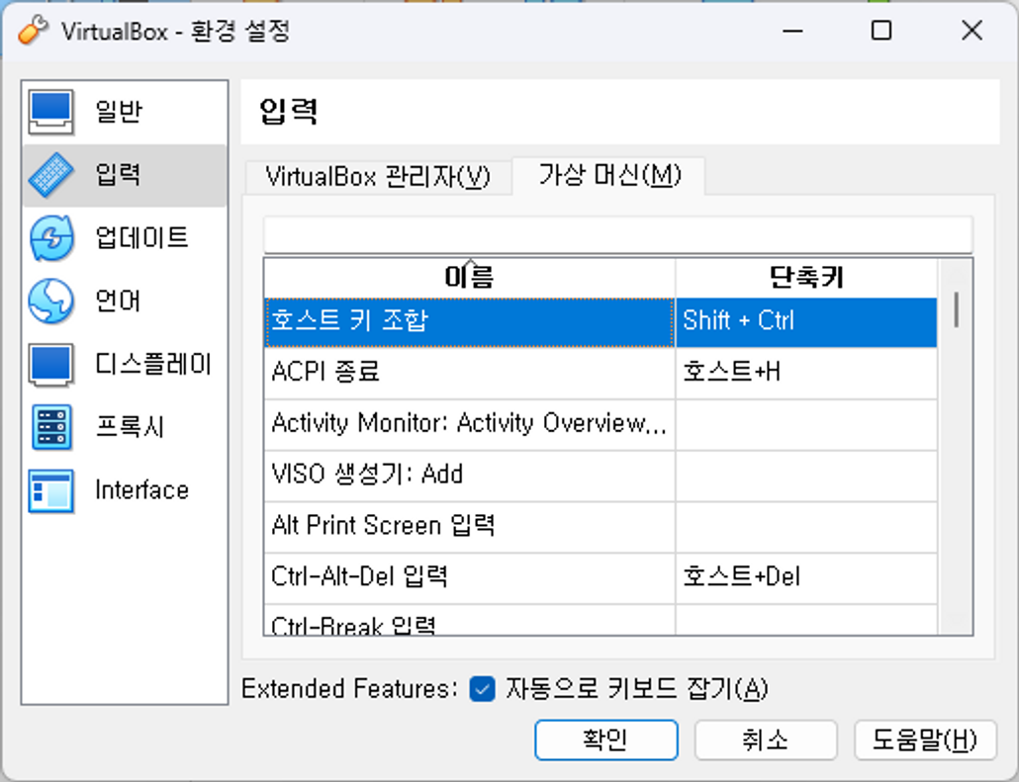Click the shortcut table's vertical scrollbar thumb
Viewport: 1019px width, 782px height.
(956, 309)
